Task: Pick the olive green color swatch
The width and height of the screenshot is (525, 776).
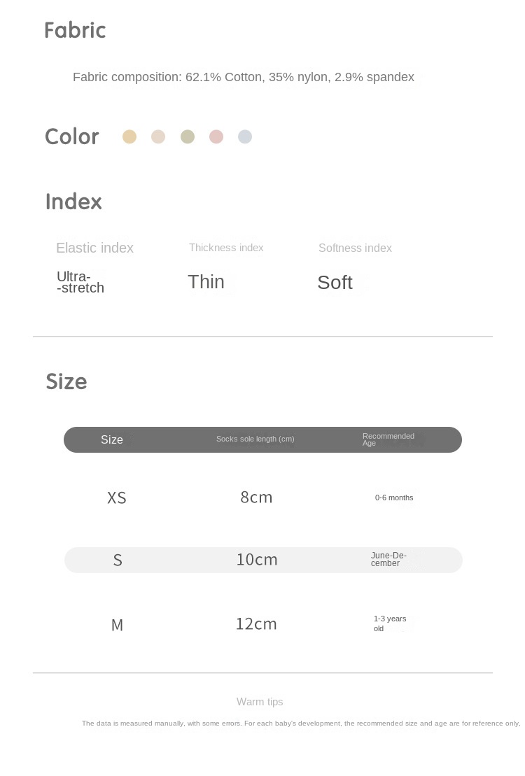Action: 188,136
